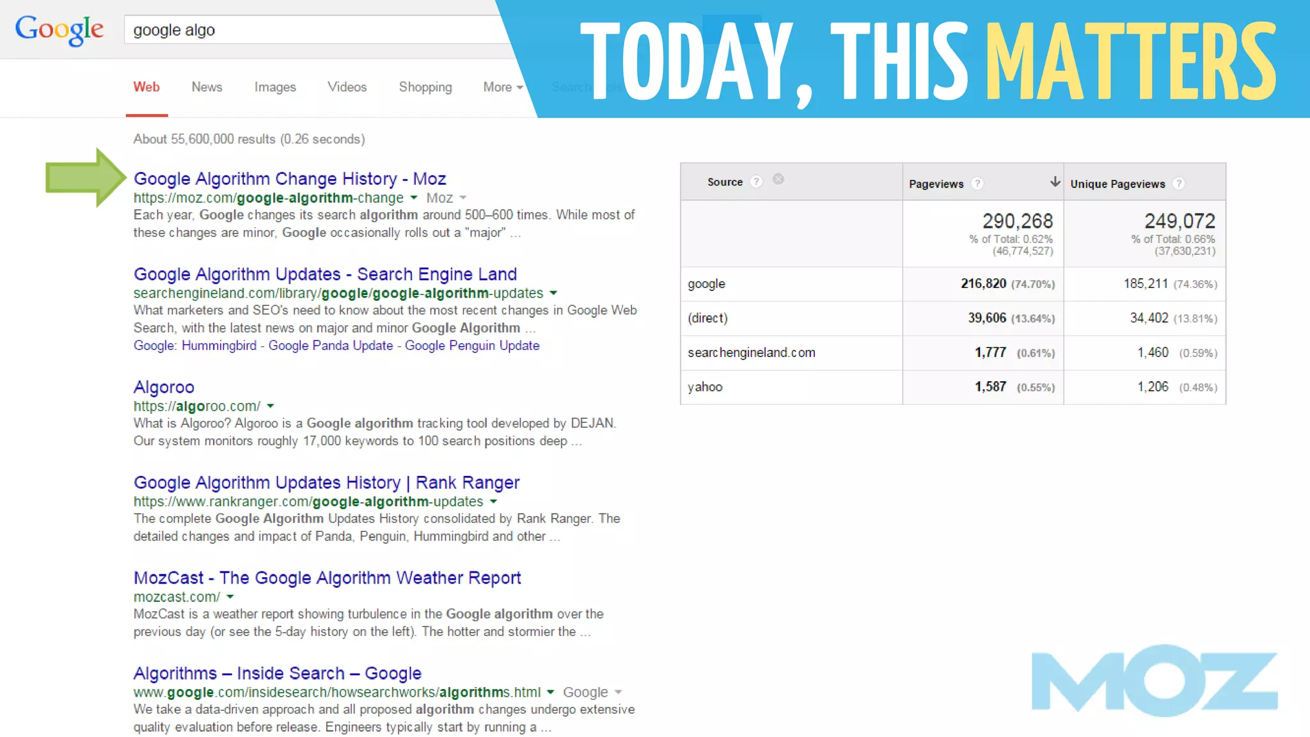Screen dimensions: 1310x737
Task: Expand the Google author dropdown arrow
Action: (x=618, y=692)
